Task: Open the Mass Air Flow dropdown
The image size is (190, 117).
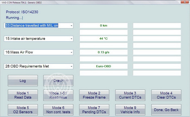Action: tap(39, 52)
